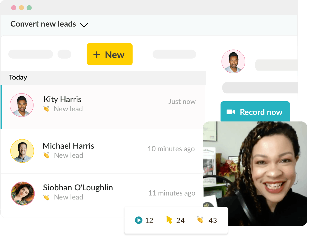Viewport: 309px width, 236px height.
Task: Click the cursor clicks icon beside 24
Action: coord(169,220)
